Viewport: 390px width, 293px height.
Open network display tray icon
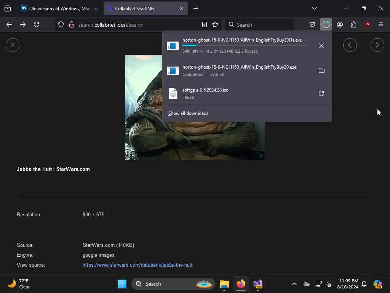pos(318,284)
